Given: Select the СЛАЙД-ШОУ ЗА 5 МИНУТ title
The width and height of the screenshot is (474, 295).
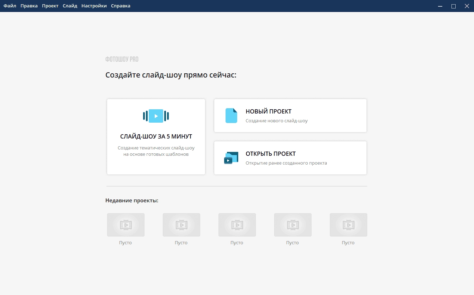Looking at the screenshot, I should pyautogui.click(x=156, y=136).
